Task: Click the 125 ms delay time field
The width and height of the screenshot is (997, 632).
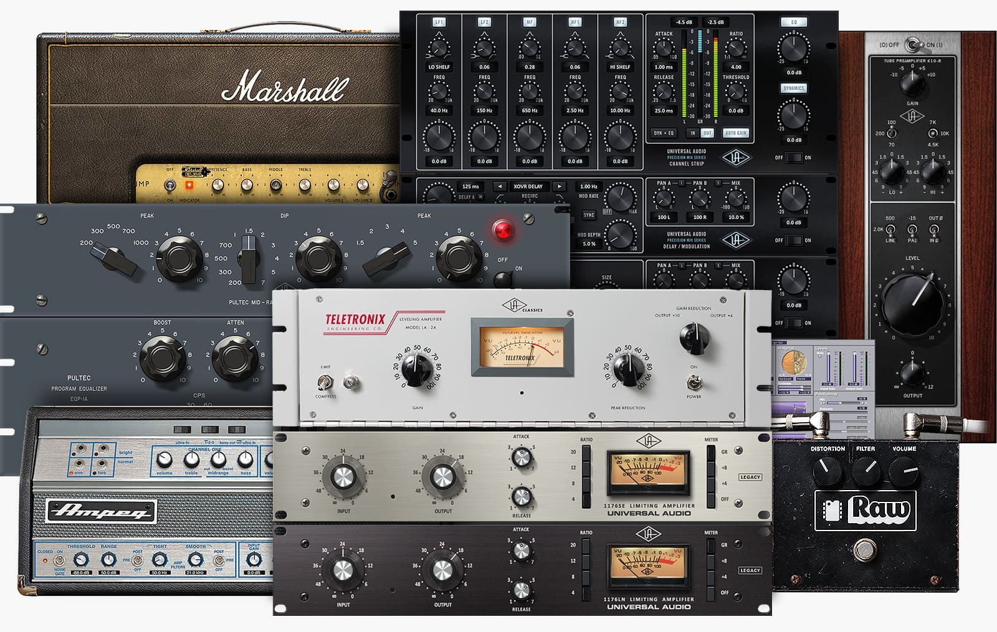Action: pyautogui.click(x=471, y=186)
